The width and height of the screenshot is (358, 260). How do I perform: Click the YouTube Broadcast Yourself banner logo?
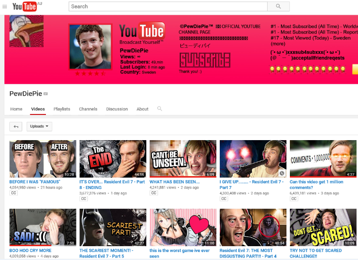[142, 33]
